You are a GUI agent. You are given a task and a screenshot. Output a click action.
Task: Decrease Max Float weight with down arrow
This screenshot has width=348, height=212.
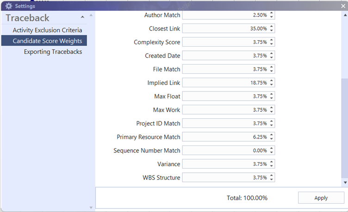[272, 98]
